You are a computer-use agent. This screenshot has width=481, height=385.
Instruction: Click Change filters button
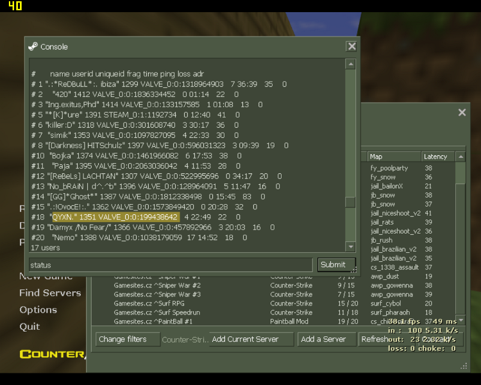(x=128, y=339)
